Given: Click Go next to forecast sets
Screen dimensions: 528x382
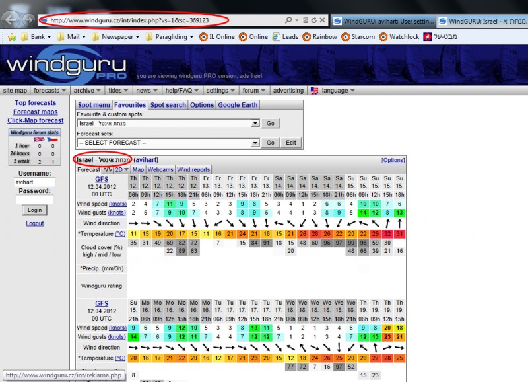Looking at the screenshot, I should point(271,143).
